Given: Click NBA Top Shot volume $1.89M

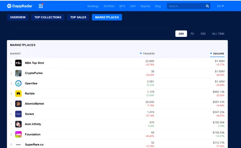Looking at the screenshot, I should tap(220, 61).
